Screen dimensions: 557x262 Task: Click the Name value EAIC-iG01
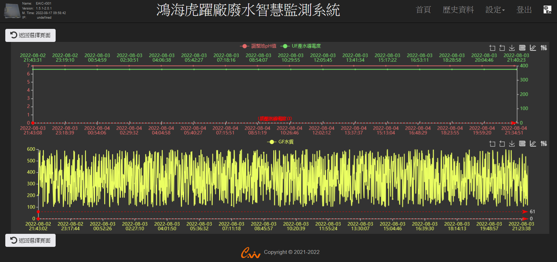tap(43, 4)
